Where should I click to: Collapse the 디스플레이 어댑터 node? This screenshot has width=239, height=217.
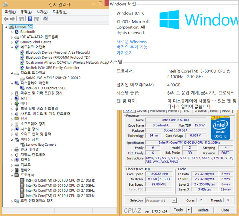(x=12, y=83)
